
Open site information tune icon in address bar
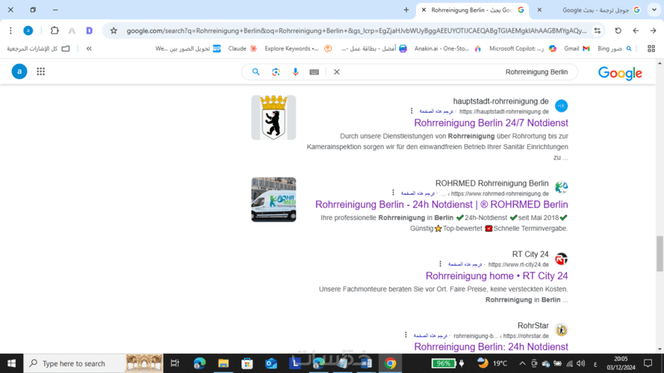click(598, 31)
